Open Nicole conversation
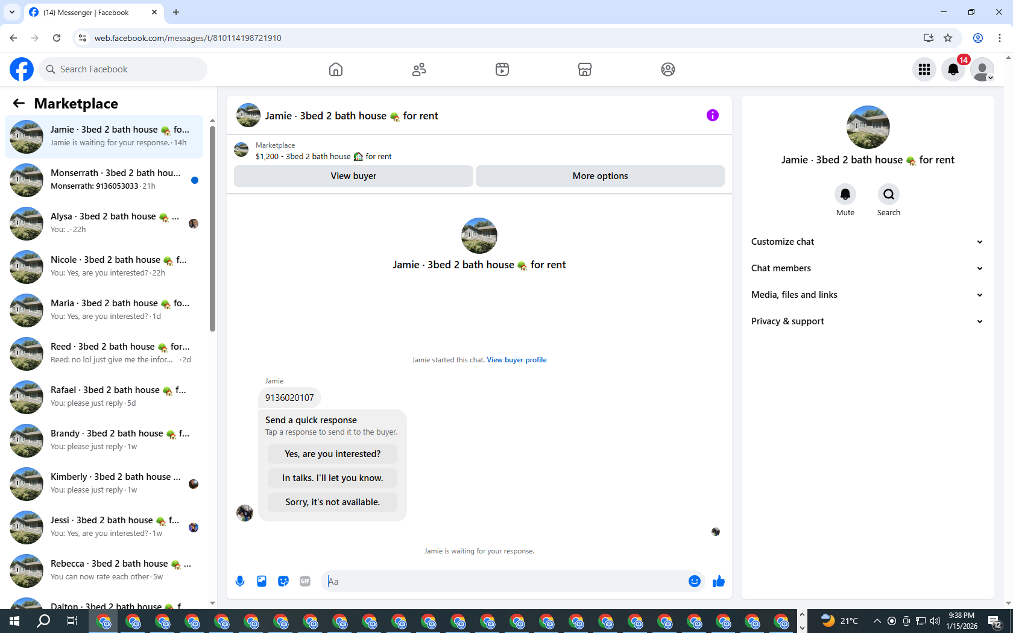 (x=104, y=267)
